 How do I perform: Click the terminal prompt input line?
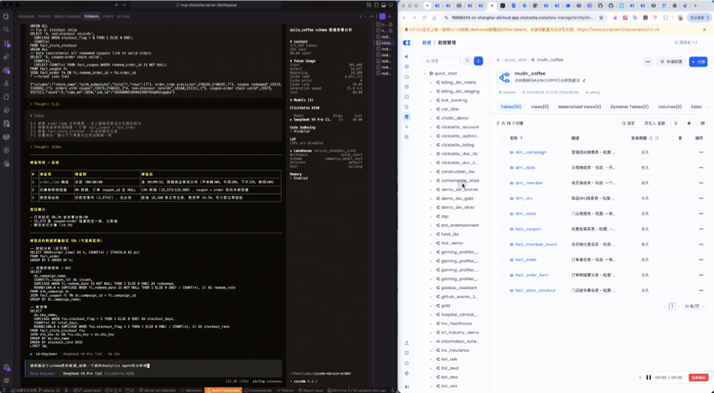click(x=153, y=365)
